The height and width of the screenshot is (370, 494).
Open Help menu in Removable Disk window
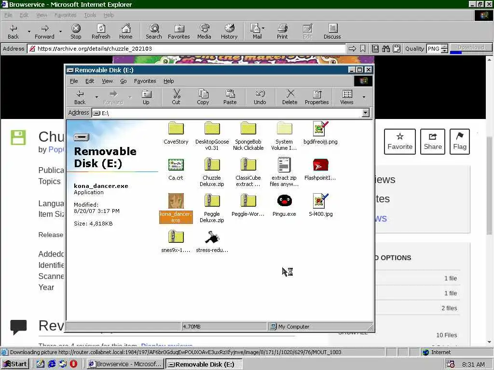[x=168, y=81]
